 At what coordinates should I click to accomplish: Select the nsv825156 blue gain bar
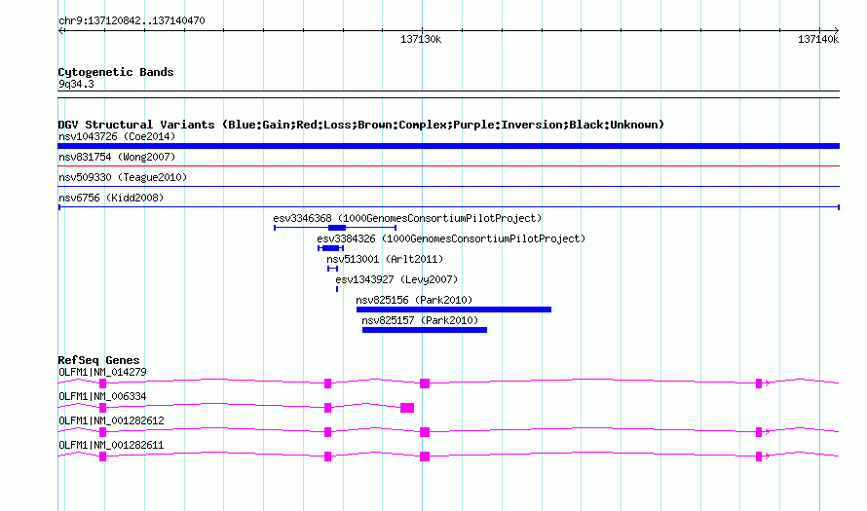(x=454, y=310)
